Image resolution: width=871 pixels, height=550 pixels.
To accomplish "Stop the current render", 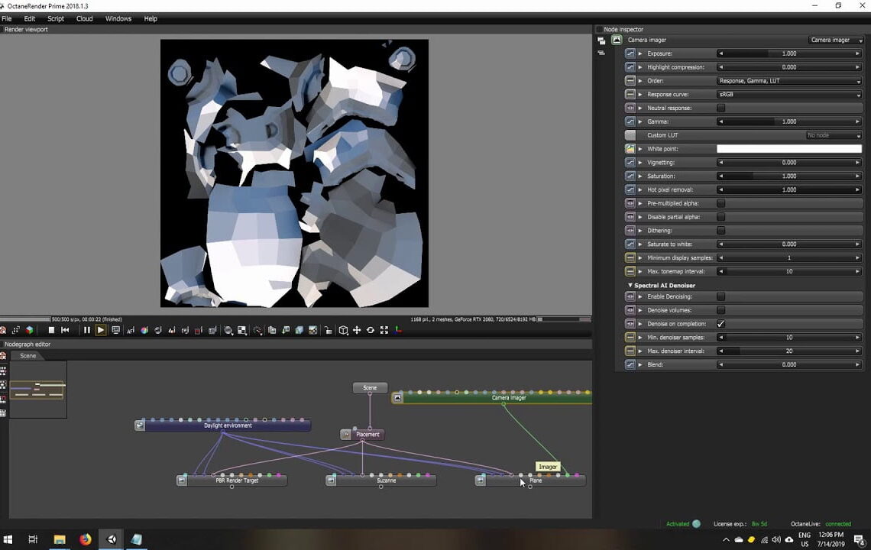I will 50,330.
